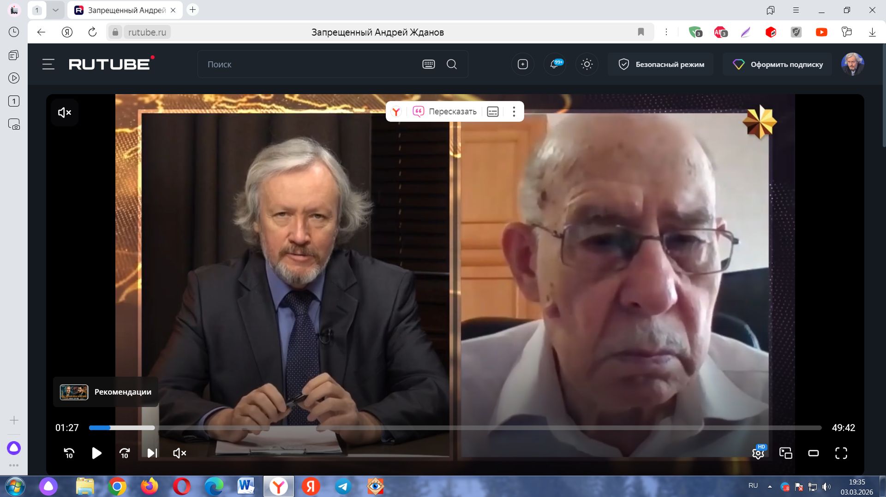Image resolution: width=886 pixels, height=497 pixels.
Task: Open notifications bell with 99+ badge
Action: point(555,64)
